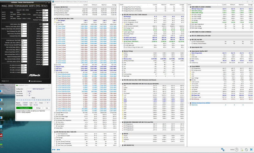This screenshot has width=254, height=153.
Task: Select the Vcore row in the MSI Nuvoton group
Action: 153,99
